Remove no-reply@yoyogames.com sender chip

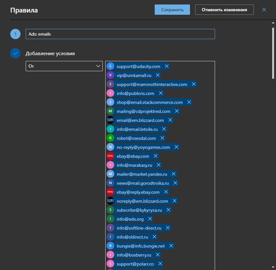[x=176, y=147]
